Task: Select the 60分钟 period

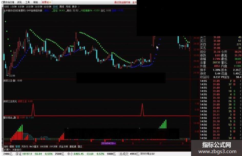Action: pos(47,7)
